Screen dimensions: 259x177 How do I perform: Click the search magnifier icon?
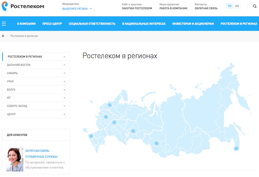point(254,6)
